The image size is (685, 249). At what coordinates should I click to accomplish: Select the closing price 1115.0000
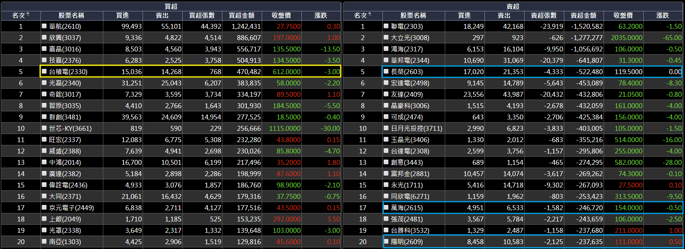coord(285,128)
